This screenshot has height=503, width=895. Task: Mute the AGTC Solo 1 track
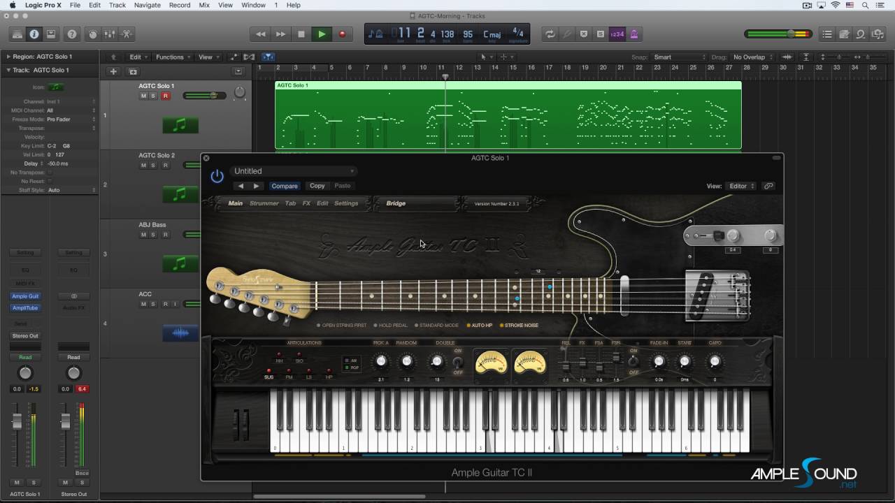pos(143,96)
